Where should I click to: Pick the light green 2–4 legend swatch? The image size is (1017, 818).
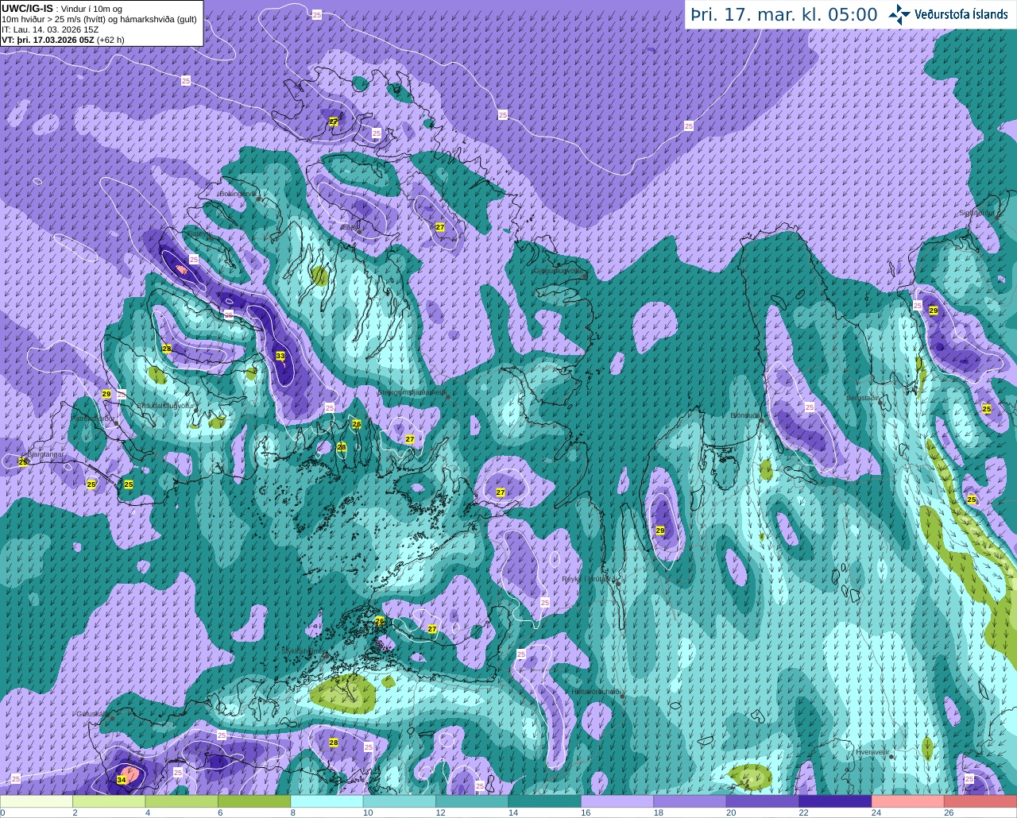point(109,801)
